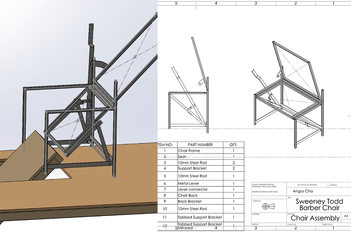Click the 'DO NOT SCALE DRAWING' note
Viewport: 351px width, 234px height.
[x=308, y=184]
